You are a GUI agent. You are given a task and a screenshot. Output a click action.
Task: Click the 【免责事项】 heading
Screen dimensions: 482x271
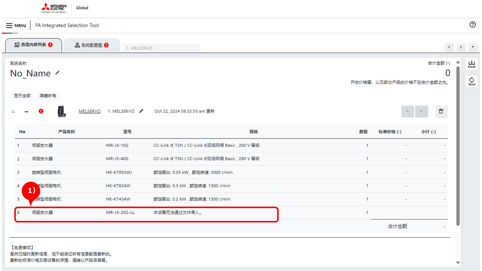click(22, 248)
